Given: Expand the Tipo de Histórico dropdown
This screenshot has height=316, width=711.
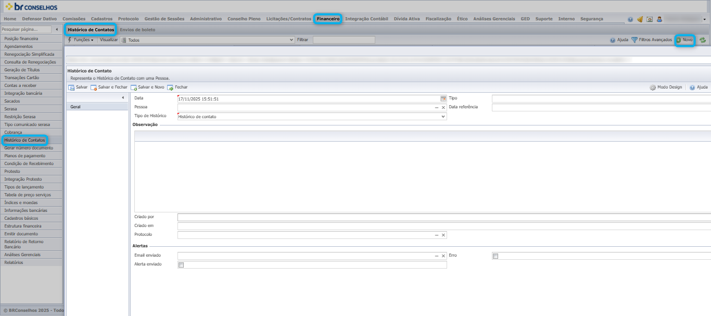Looking at the screenshot, I should [x=443, y=117].
